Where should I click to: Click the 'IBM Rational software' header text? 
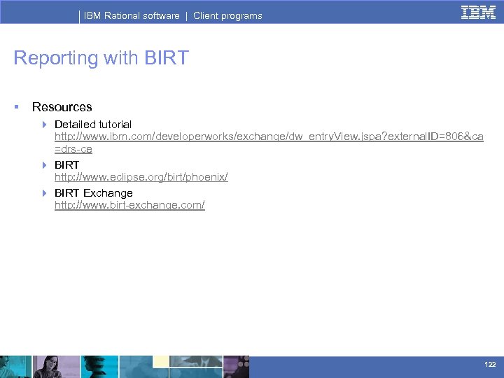tap(132, 15)
